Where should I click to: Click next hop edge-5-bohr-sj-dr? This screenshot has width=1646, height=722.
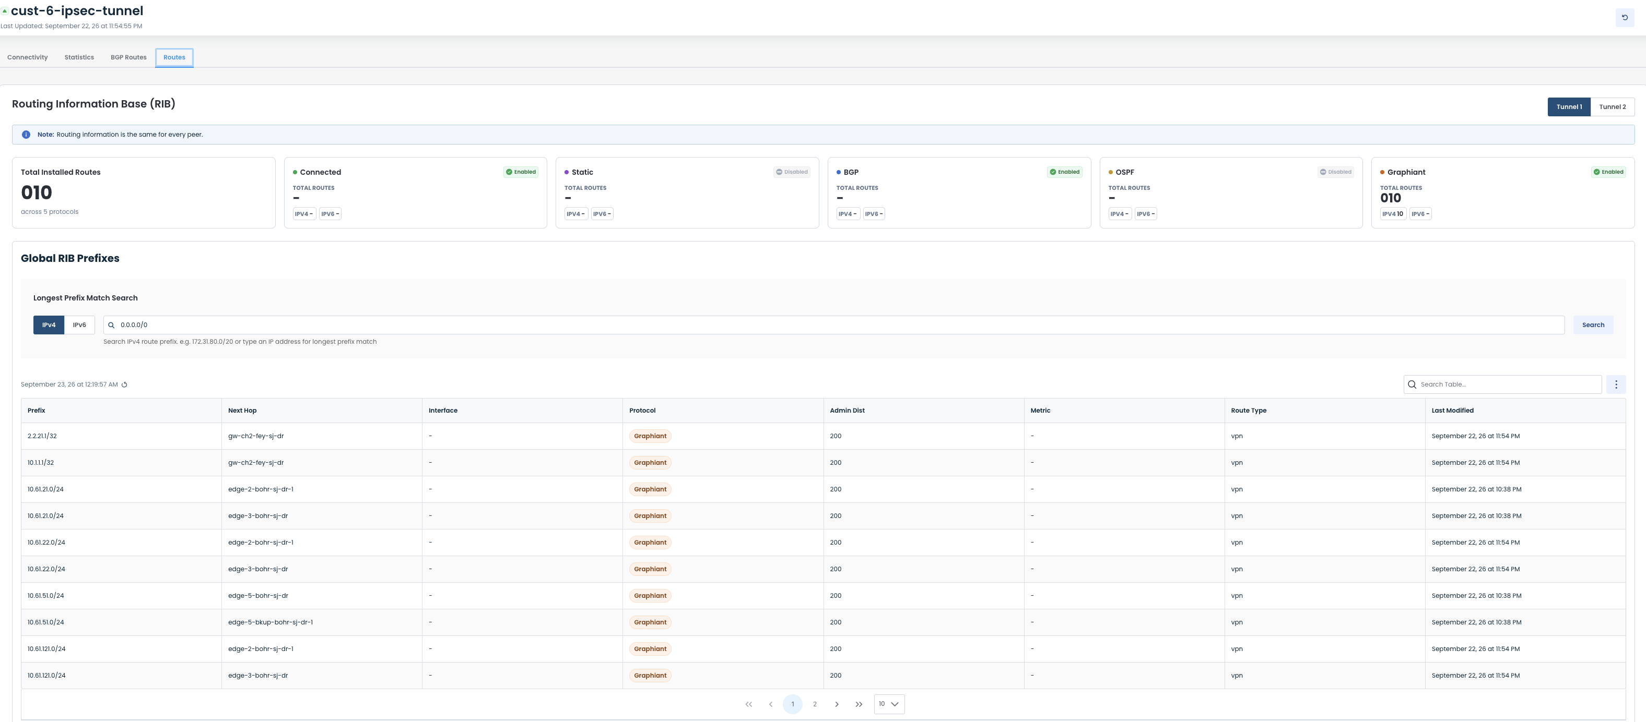click(x=258, y=596)
